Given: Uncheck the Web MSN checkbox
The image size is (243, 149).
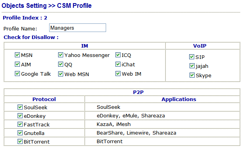Looking at the screenshot, I should (x=60, y=74).
